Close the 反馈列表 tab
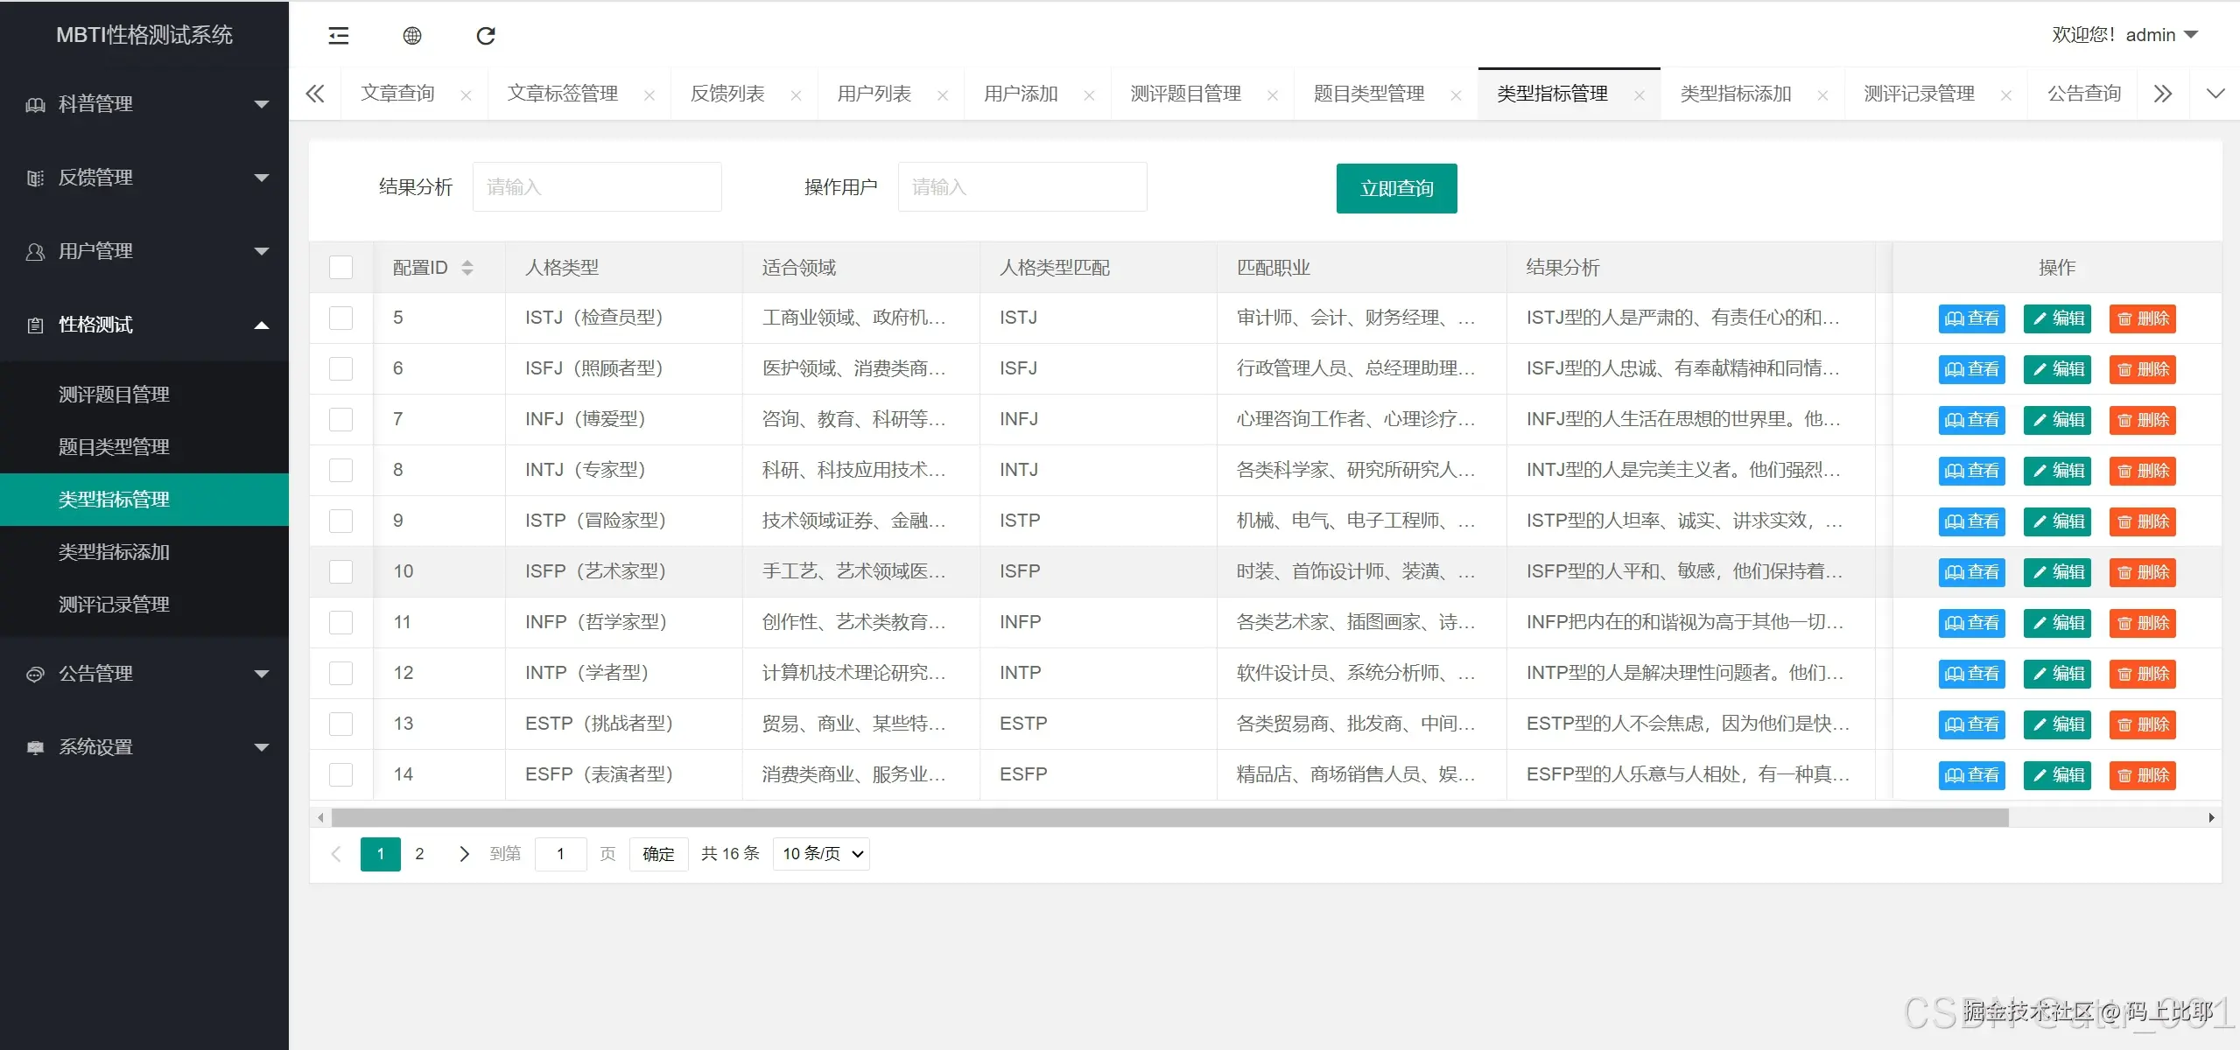Image resolution: width=2240 pixels, height=1050 pixels. [x=796, y=95]
